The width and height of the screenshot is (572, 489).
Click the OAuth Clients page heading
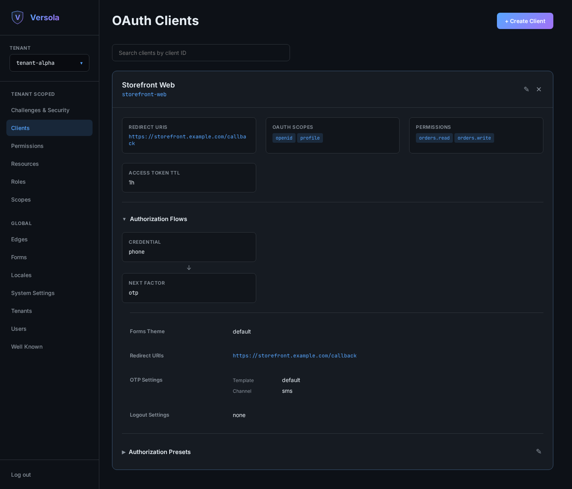[155, 21]
